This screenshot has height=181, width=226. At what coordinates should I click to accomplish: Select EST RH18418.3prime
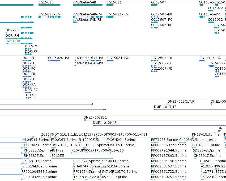click(206, 134)
